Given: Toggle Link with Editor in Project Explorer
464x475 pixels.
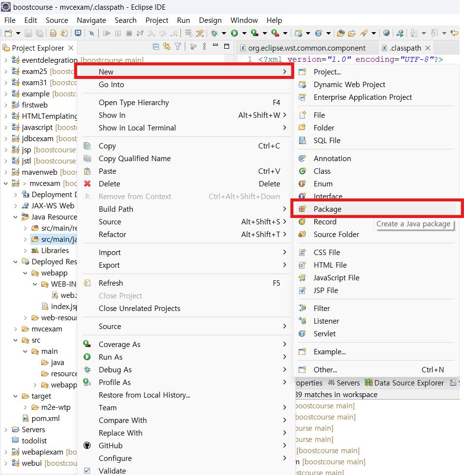Looking at the screenshot, I should coord(167,46).
